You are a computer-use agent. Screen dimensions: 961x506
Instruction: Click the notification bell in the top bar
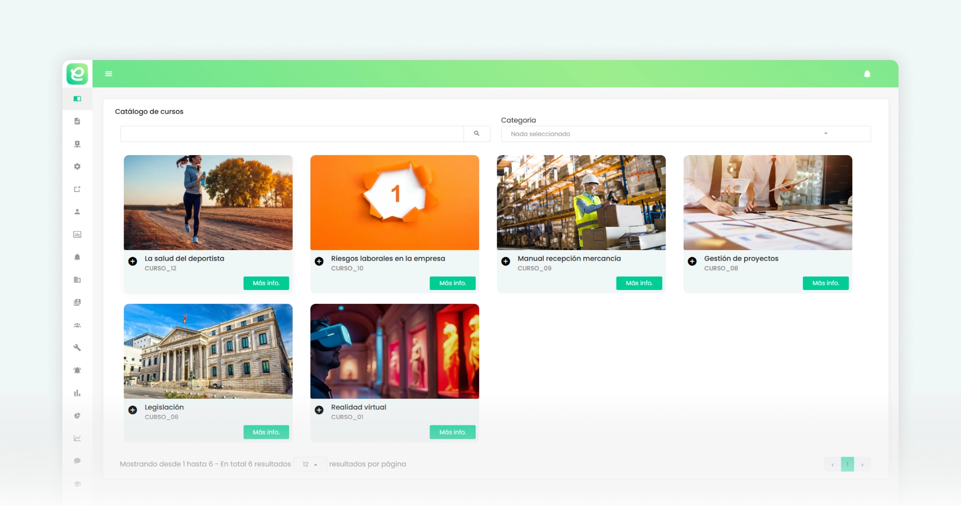point(867,74)
